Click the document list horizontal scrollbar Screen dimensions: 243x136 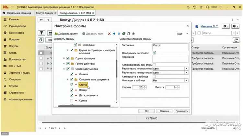click(124, 122)
